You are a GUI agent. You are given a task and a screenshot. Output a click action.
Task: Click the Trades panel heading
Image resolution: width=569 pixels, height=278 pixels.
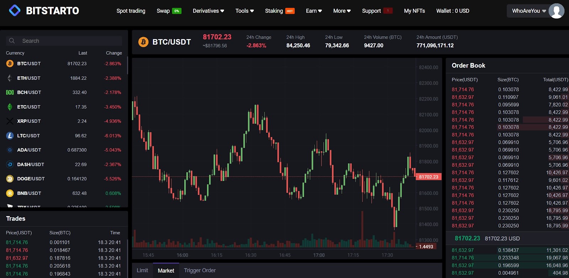click(16, 219)
